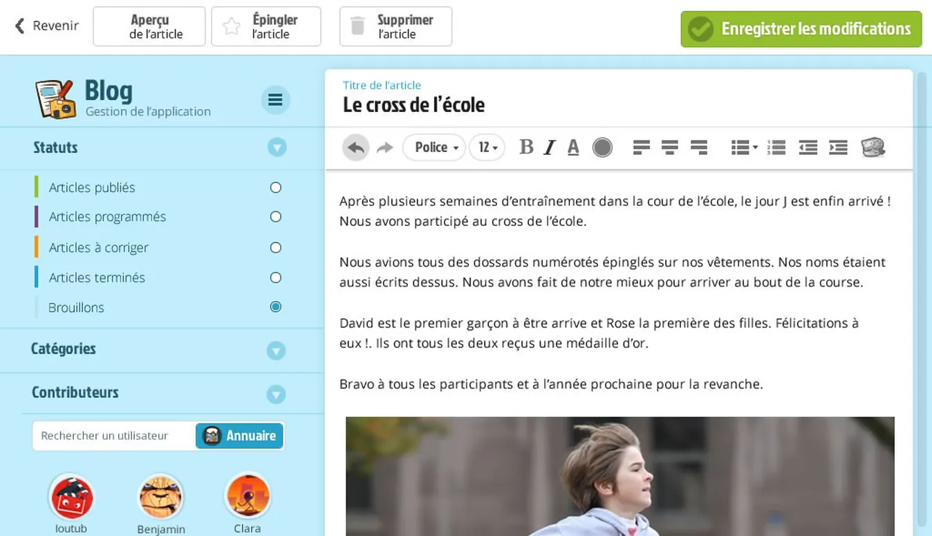Align text to the right
This screenshot has height=536, width=932.
coord(699,147)
